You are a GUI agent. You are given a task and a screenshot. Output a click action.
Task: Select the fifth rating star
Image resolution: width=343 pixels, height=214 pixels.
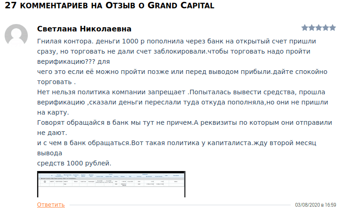tap(332, 28)
